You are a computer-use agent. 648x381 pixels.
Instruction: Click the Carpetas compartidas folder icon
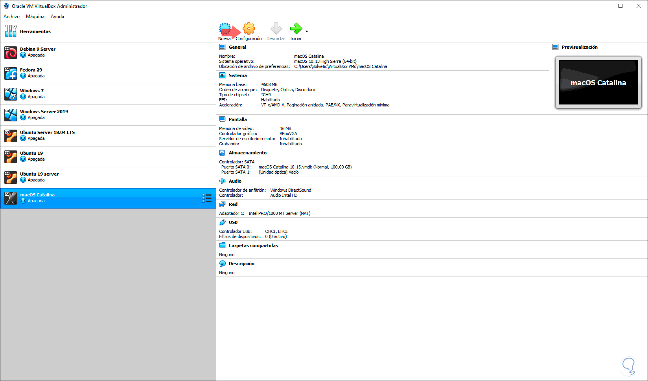[223, 245]
